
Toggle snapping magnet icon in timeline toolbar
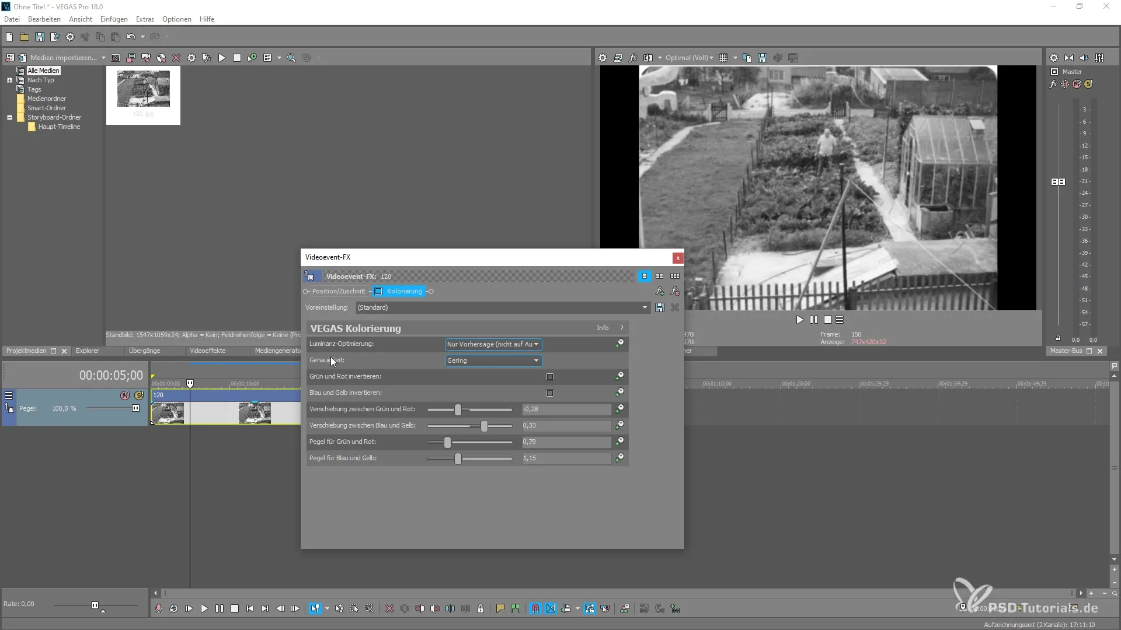point(535,608)
